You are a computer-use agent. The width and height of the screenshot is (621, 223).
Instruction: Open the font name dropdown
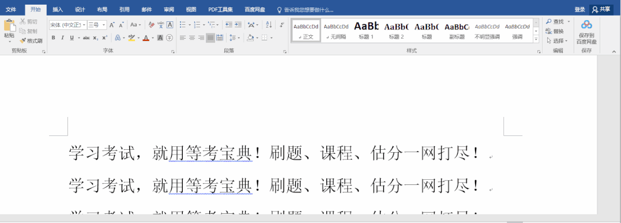[x=84, y=25]
